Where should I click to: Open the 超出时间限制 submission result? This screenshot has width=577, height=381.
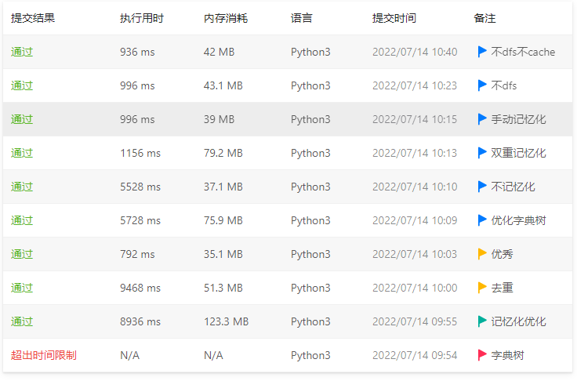(x=44, y=355)
